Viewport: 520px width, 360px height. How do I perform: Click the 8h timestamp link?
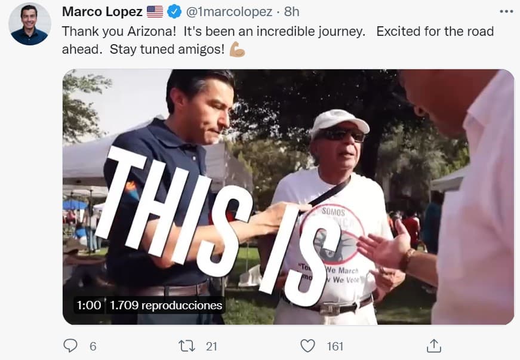point(291,11)
